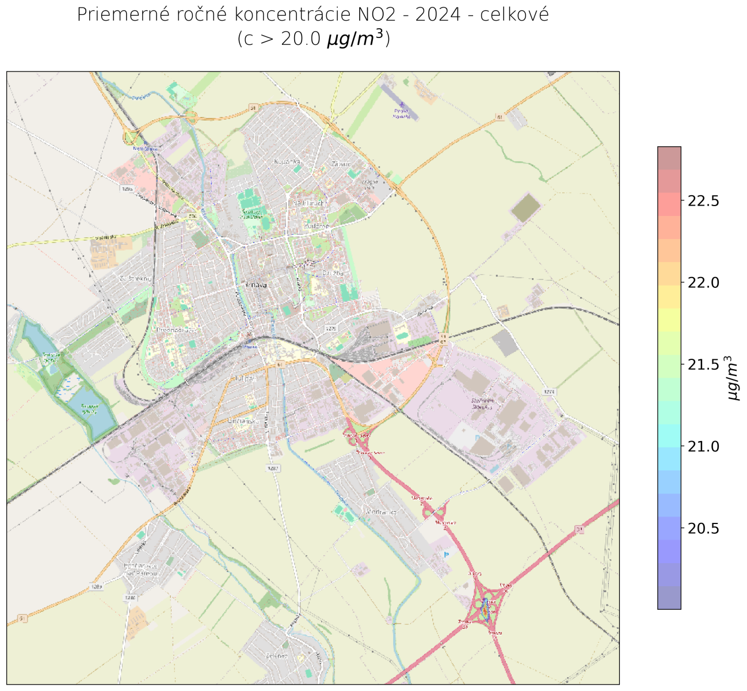The width and height of the screenshot is (747, 691).
Task: Click the Modranka district label
Action: (381, 511)
